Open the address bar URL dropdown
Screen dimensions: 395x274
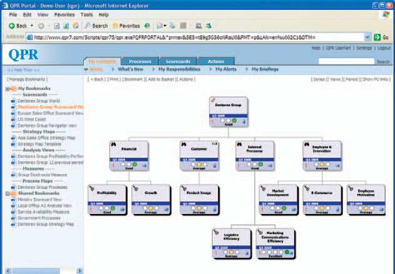pyautogui.click(x=367, y=38)
